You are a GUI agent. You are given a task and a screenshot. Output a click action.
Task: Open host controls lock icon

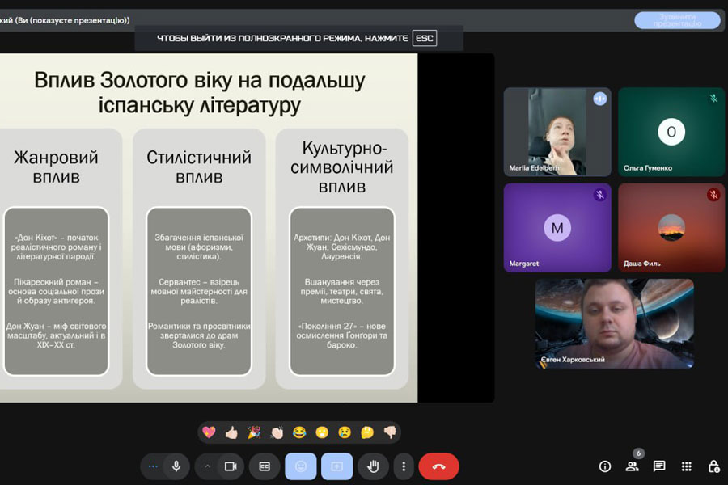click(714, 466)
